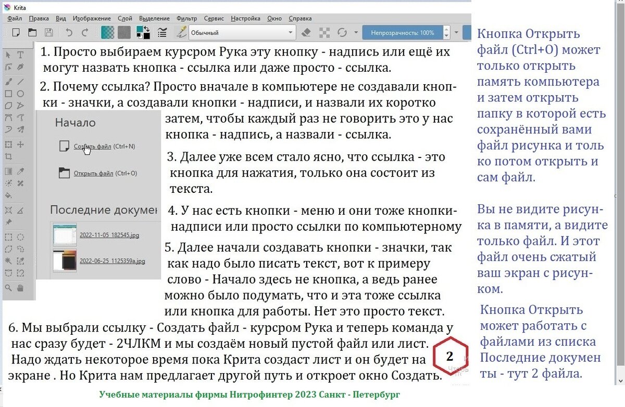Select the Polygon tool
The height and width of the screenshot is (407, 625).
(8, 106)
